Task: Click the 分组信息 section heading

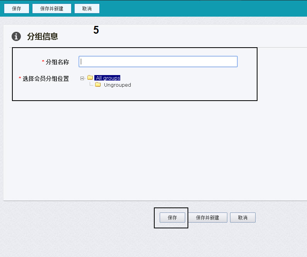Action: click(x=43, y=37)
